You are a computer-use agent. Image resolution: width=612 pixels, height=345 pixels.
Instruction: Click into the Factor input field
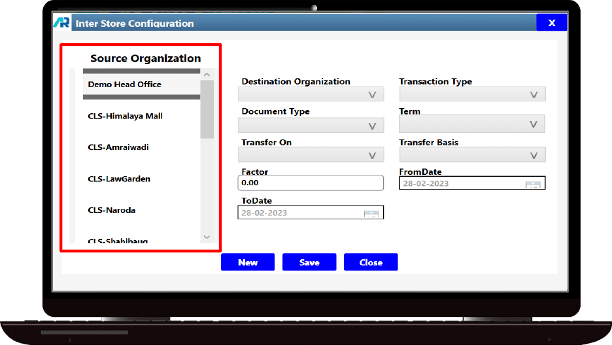tap(311, 183)
